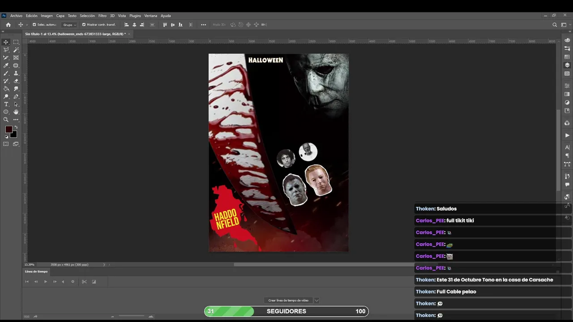Open the background color swatch
The image size is (573, 322).
(x=15, y=135)
